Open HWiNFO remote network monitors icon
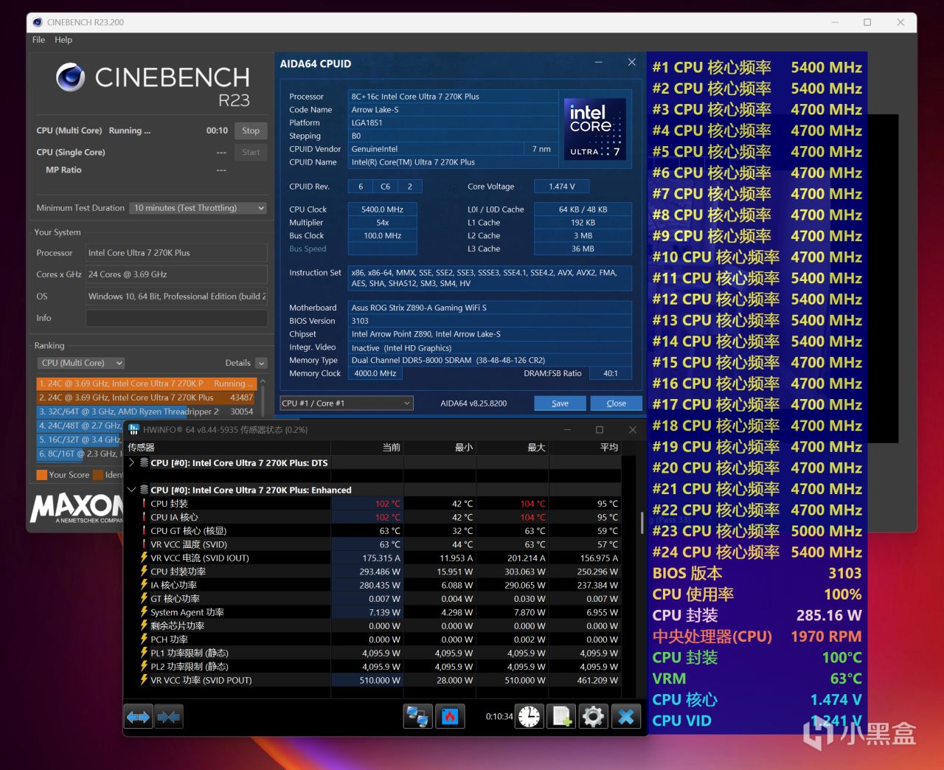The width and height of the screenshot is (944, 770). [x=418, y=716]
